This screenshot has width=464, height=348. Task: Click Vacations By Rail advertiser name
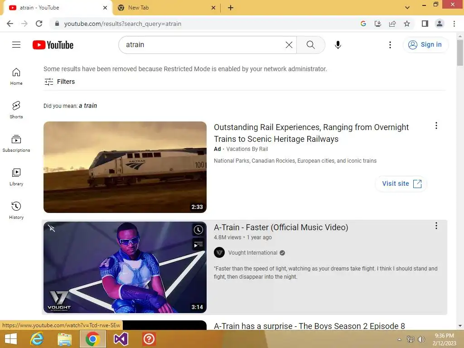point(247,149)
